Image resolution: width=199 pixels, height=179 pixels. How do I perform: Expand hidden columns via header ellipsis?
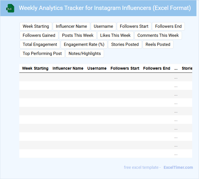pos(176,68)
